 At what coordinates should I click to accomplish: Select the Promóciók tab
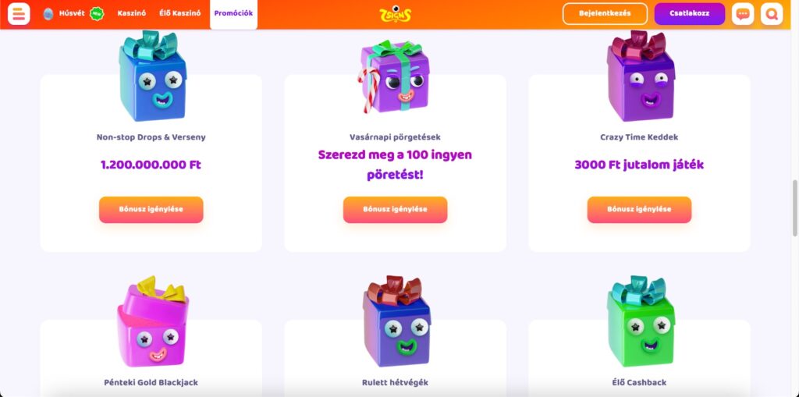pos(233,14)
